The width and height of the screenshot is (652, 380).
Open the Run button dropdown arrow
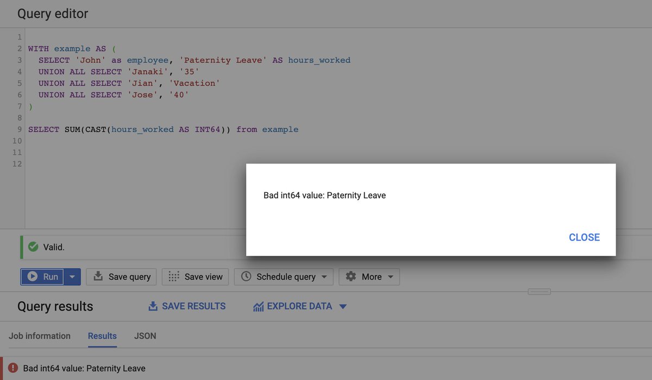(73, 277)
